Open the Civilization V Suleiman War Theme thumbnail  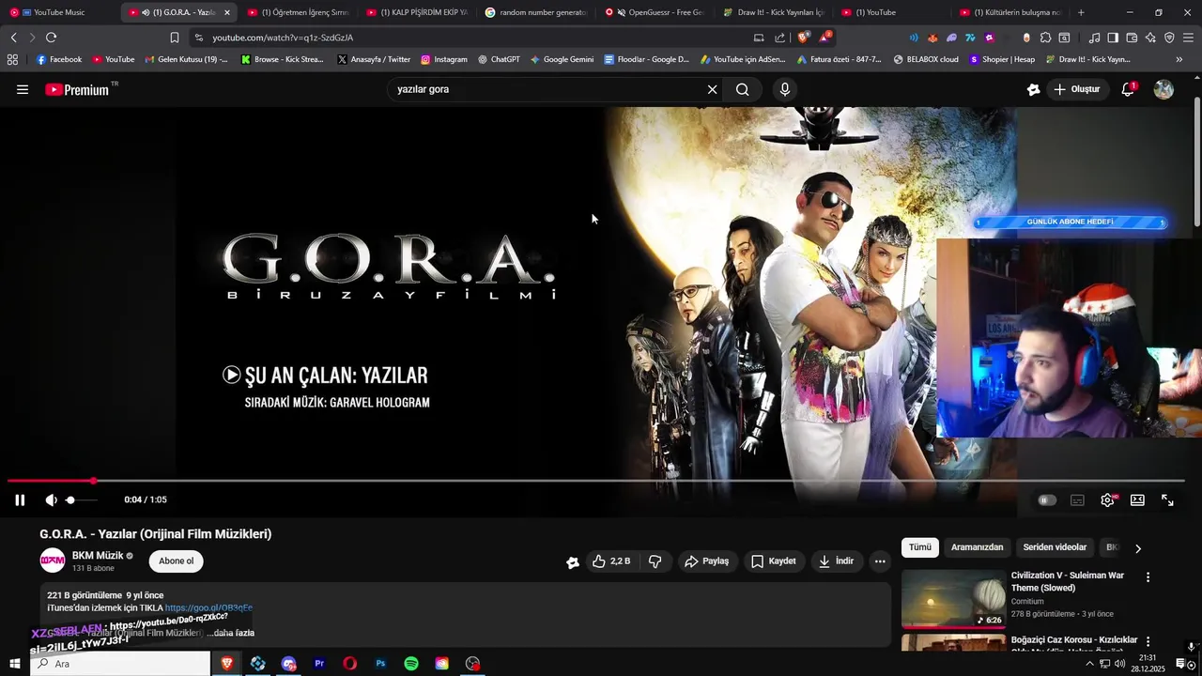tap(953, 598)
